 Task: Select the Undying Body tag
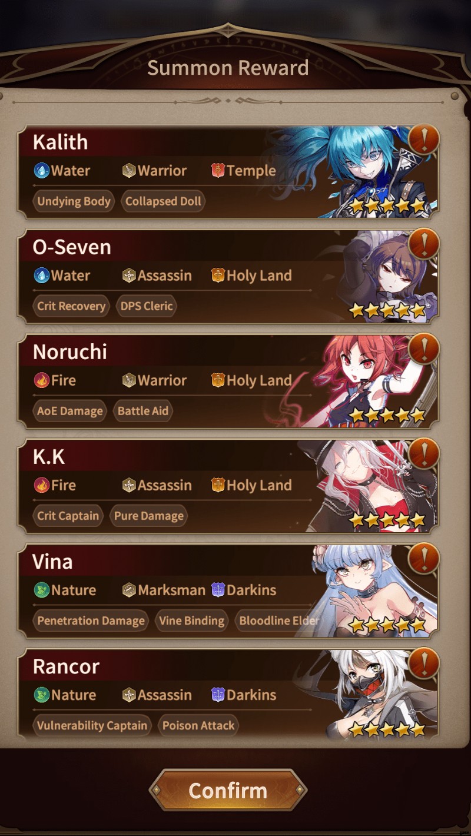(74, 201)
